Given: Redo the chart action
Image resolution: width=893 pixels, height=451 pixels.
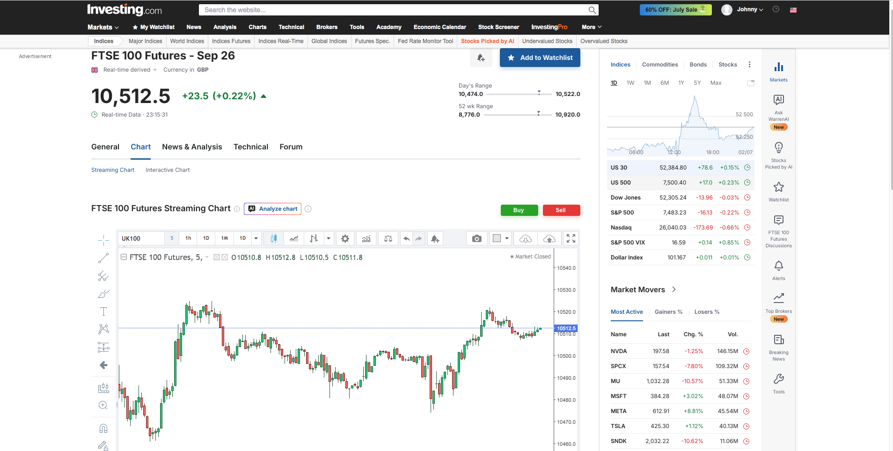Looking at the screenshot, I should pos(418,238).
